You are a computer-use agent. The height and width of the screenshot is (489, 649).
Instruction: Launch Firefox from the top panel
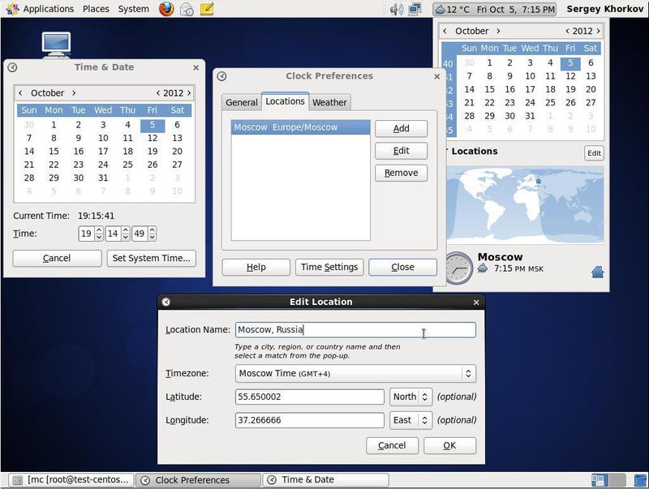(165, 10)
